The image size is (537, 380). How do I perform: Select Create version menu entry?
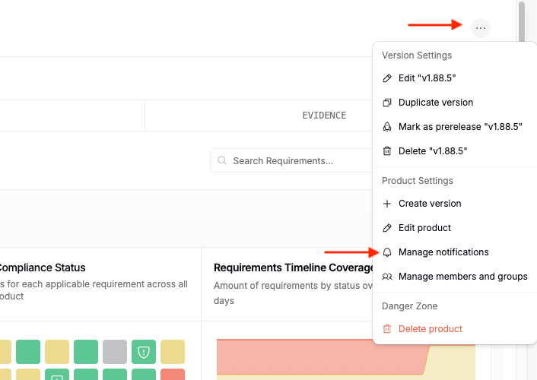pyautogui.click(x=454, y=204)
